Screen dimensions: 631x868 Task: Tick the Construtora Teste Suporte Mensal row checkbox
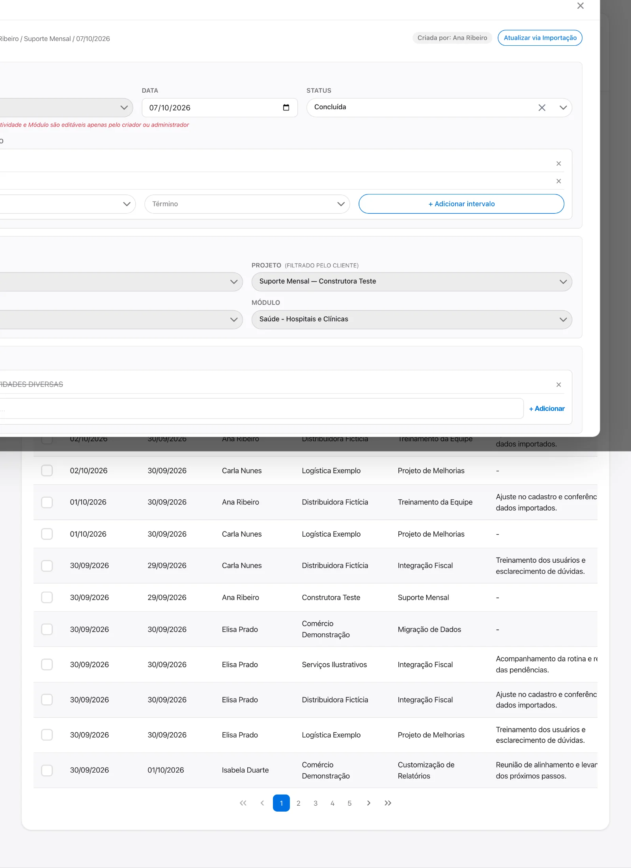[x=47, y=597]
